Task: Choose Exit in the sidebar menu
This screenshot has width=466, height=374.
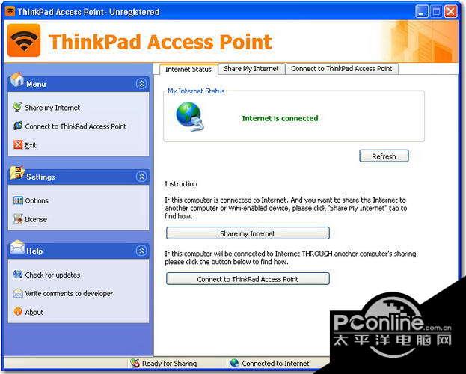Action: click(x=31, y=145)
